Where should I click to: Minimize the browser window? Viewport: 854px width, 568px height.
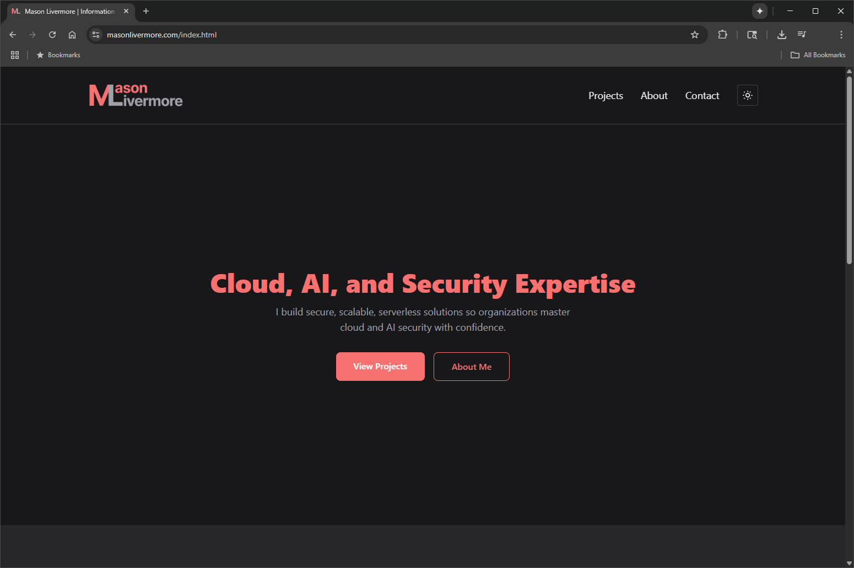point(790,11)
